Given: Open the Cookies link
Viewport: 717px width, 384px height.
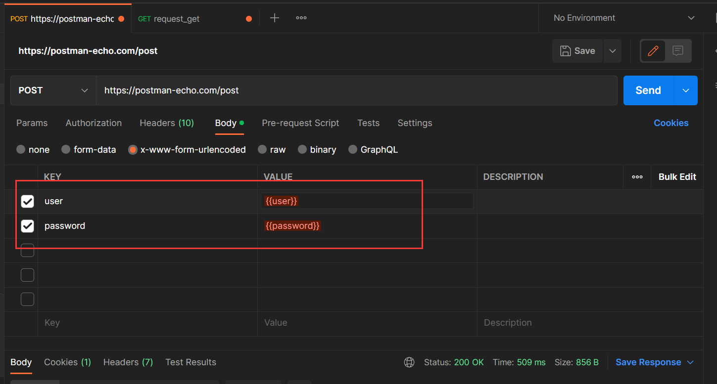Looking at the screenshot, I should 671,123.
